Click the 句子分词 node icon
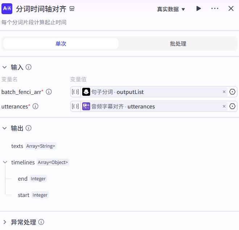The width and height of the screenshot is (239, 230). click(86, 92)
